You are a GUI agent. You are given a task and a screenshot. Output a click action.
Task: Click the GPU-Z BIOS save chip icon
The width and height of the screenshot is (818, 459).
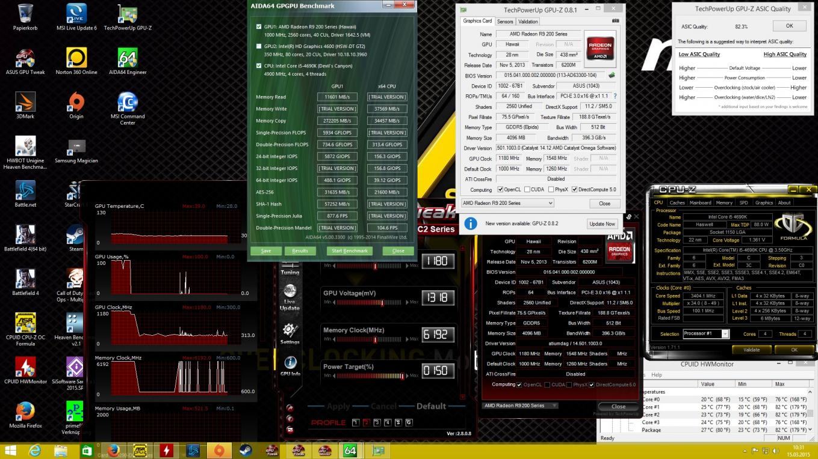612,76
